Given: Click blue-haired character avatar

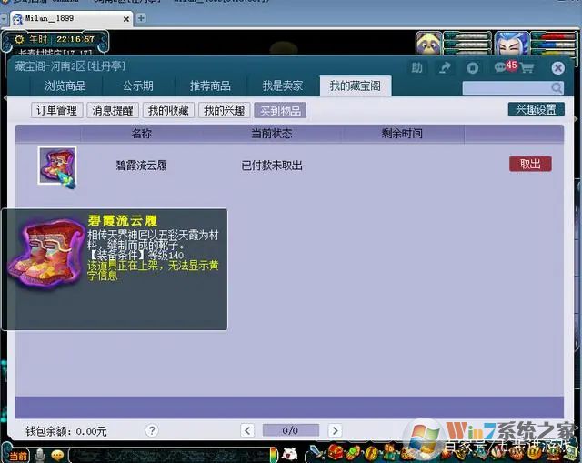Looking at the screenshot, I should (x=512, y=44).
